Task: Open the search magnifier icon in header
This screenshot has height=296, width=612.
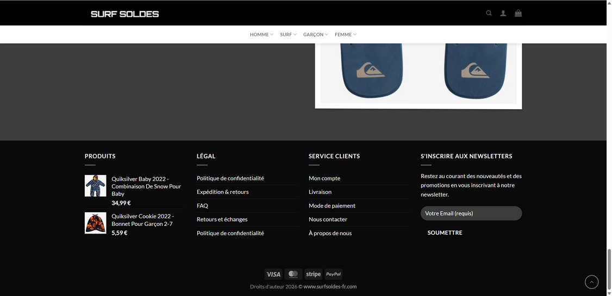Action: (489, 13)
